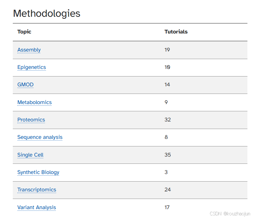This screenshot has width=253, height=218.
Task: Click Transcriptomics tutorial count 24
Action: coord(168,190)
